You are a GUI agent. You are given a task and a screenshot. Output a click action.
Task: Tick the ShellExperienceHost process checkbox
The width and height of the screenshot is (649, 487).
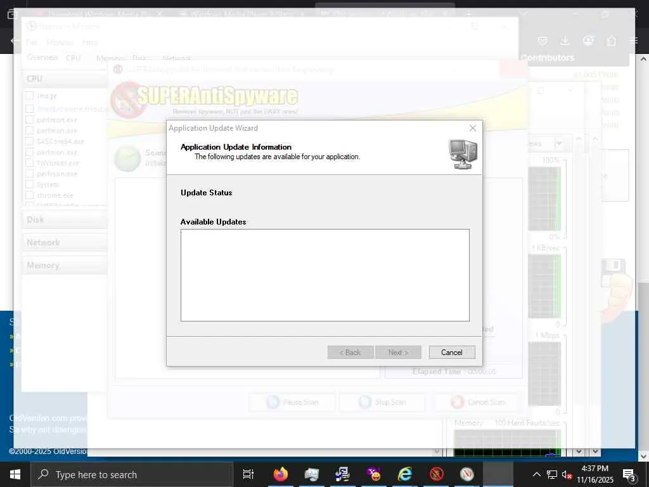[30, 109]
